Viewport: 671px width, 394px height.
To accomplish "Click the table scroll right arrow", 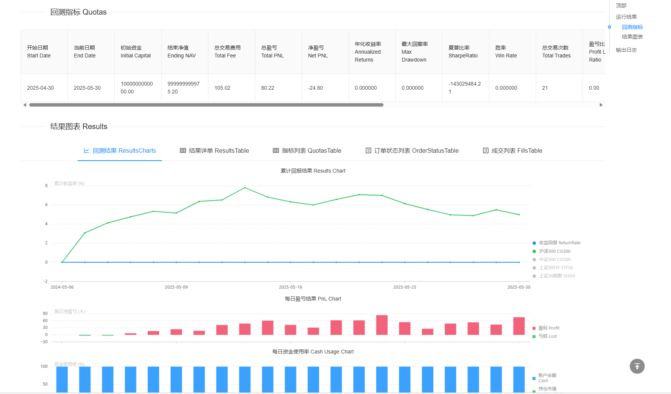I will [601, 105].
